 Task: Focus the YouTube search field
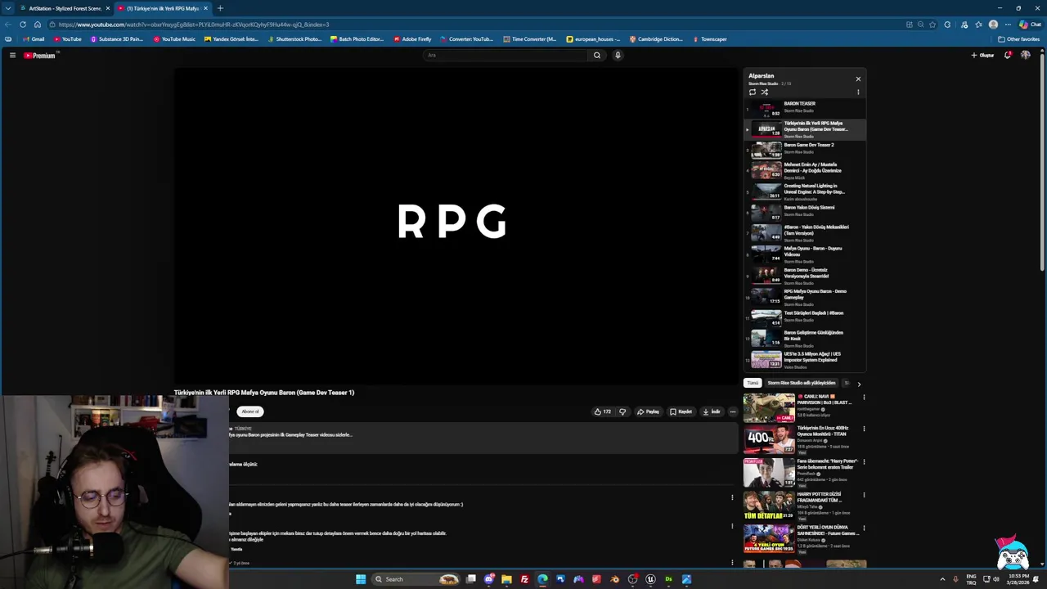(507, 55)
